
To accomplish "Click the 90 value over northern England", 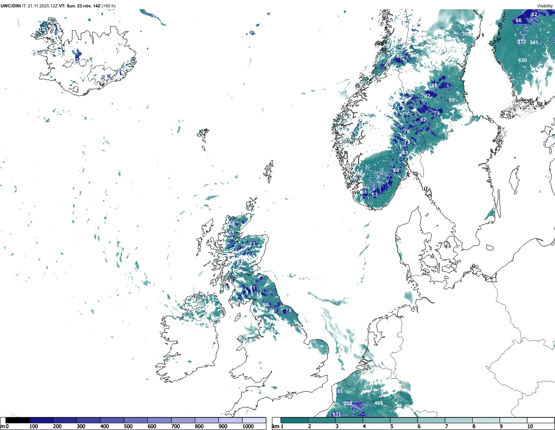I will pyautogui.click(x=266, y=305).
